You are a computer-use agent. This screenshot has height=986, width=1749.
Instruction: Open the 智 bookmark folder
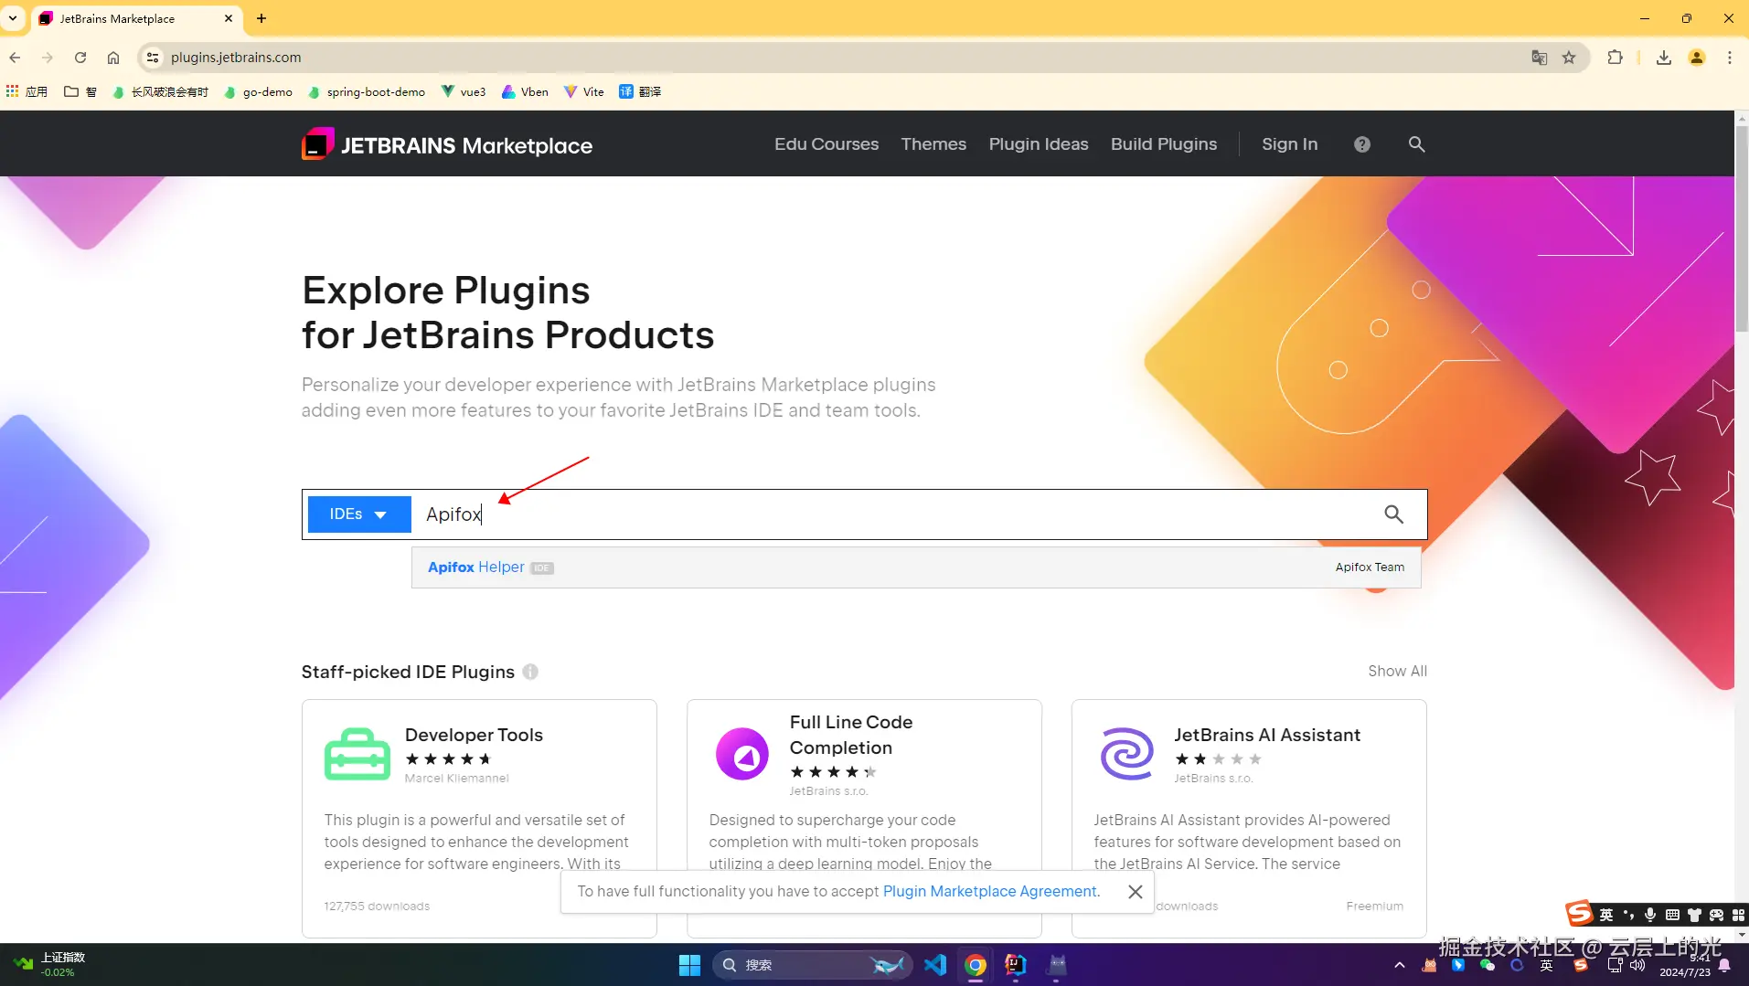[x=80, y=91]
